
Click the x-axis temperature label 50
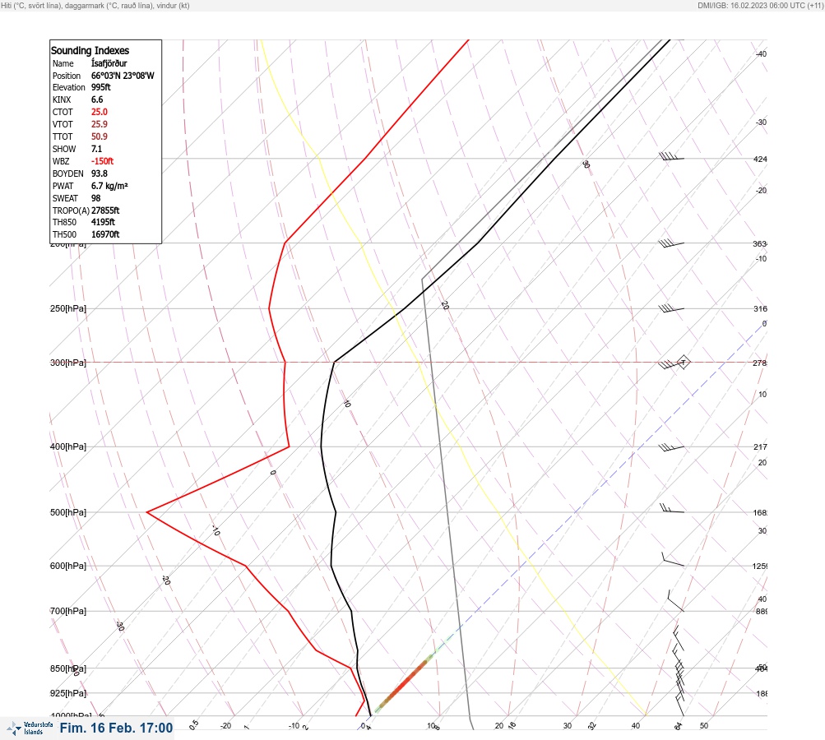(x=704, y=726)
